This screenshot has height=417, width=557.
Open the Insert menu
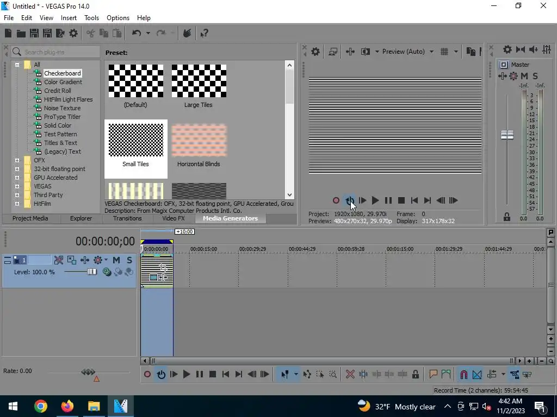click(69, 18)
